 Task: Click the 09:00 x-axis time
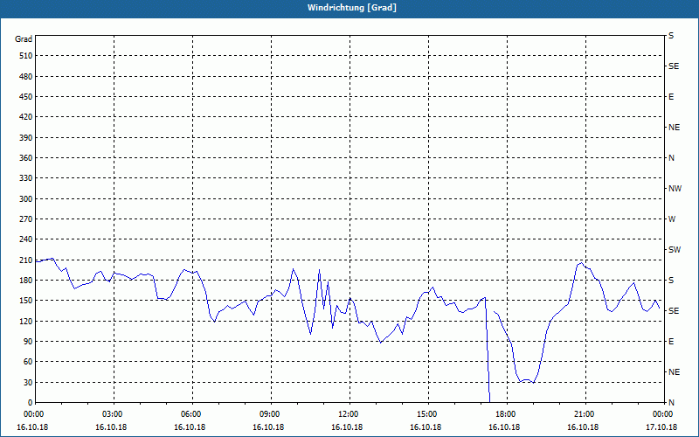(x=268, y=414)
